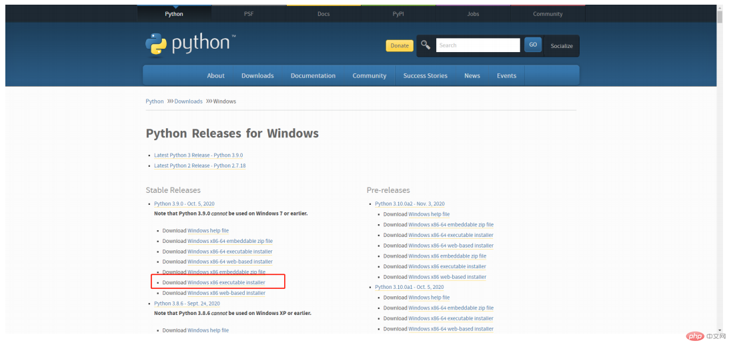Download 3.10.0a1 Windows x86-64 embeddable zip file
The width and height of the screenshot is (729, 343).
451,308
